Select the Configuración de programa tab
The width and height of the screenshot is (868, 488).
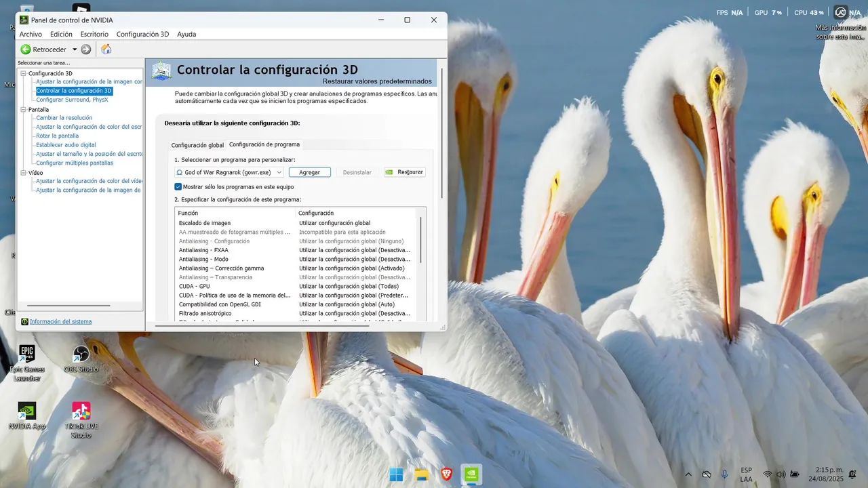pos(264,144)
